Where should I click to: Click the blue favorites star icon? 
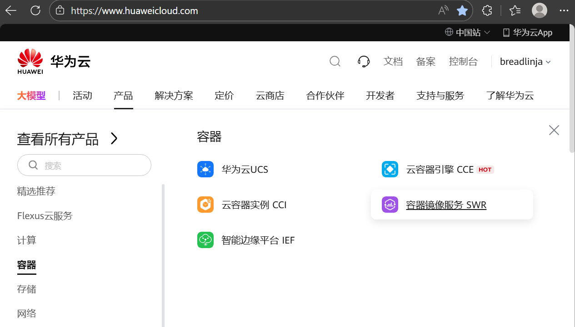click(x=462, y=10)
